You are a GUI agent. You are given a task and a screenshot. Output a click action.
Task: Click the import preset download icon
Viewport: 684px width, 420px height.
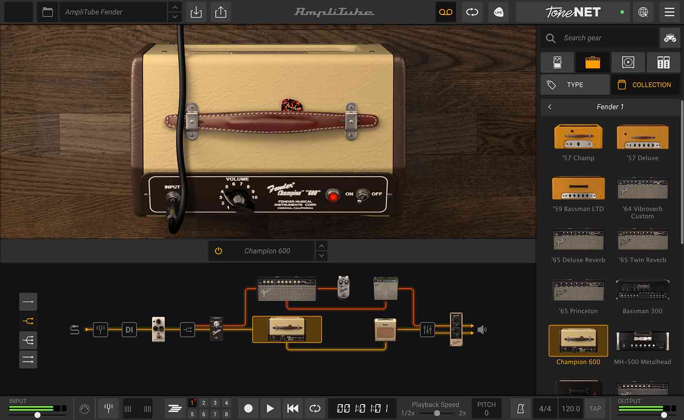tap(196, 12)
